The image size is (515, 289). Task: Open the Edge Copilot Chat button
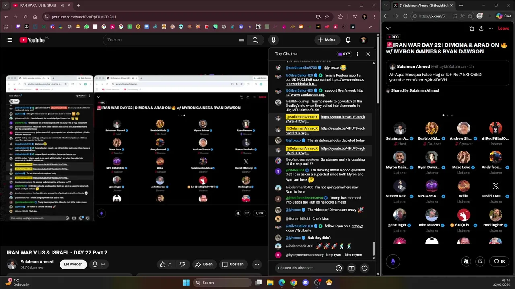(504, 16)
